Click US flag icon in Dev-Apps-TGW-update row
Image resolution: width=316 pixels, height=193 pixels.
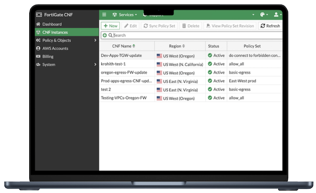(159, 56)
